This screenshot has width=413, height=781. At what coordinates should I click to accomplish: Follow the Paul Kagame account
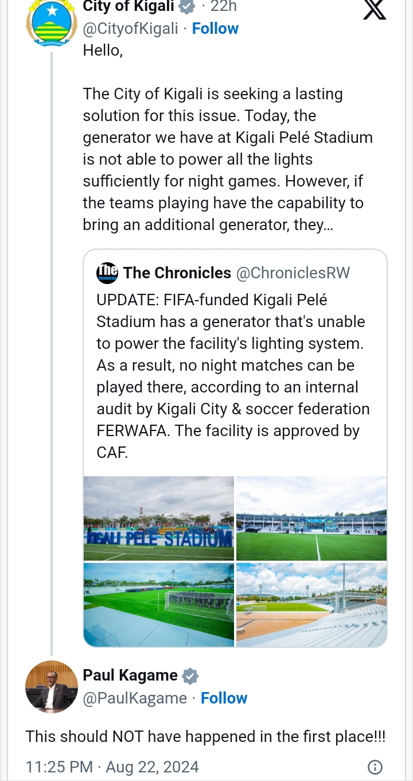pos(224,698)
